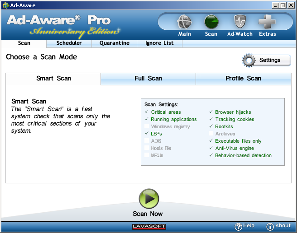
Task: Toggle the LSPs checkmark
Action: tap(147, 133)
